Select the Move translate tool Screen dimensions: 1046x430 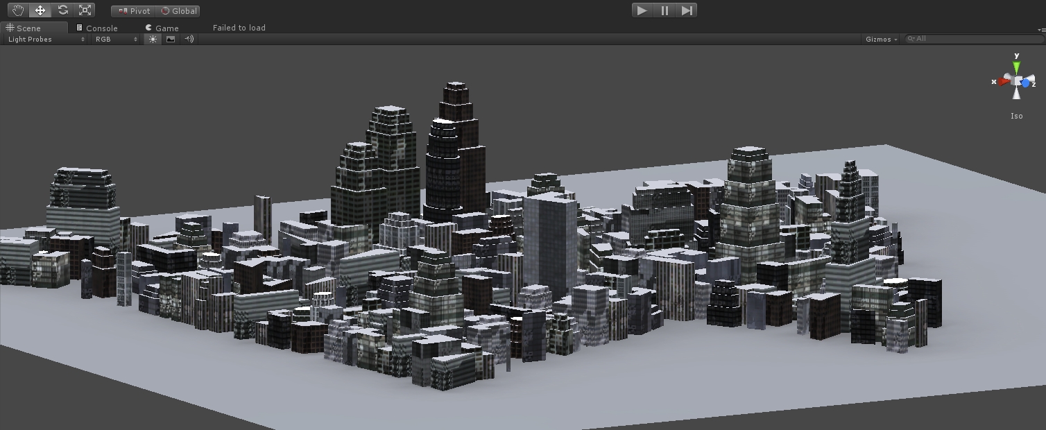click(40, 10)
